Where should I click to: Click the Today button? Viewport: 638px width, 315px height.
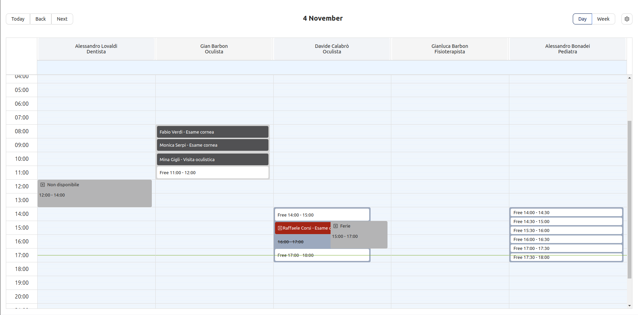[x=18, y=19]
